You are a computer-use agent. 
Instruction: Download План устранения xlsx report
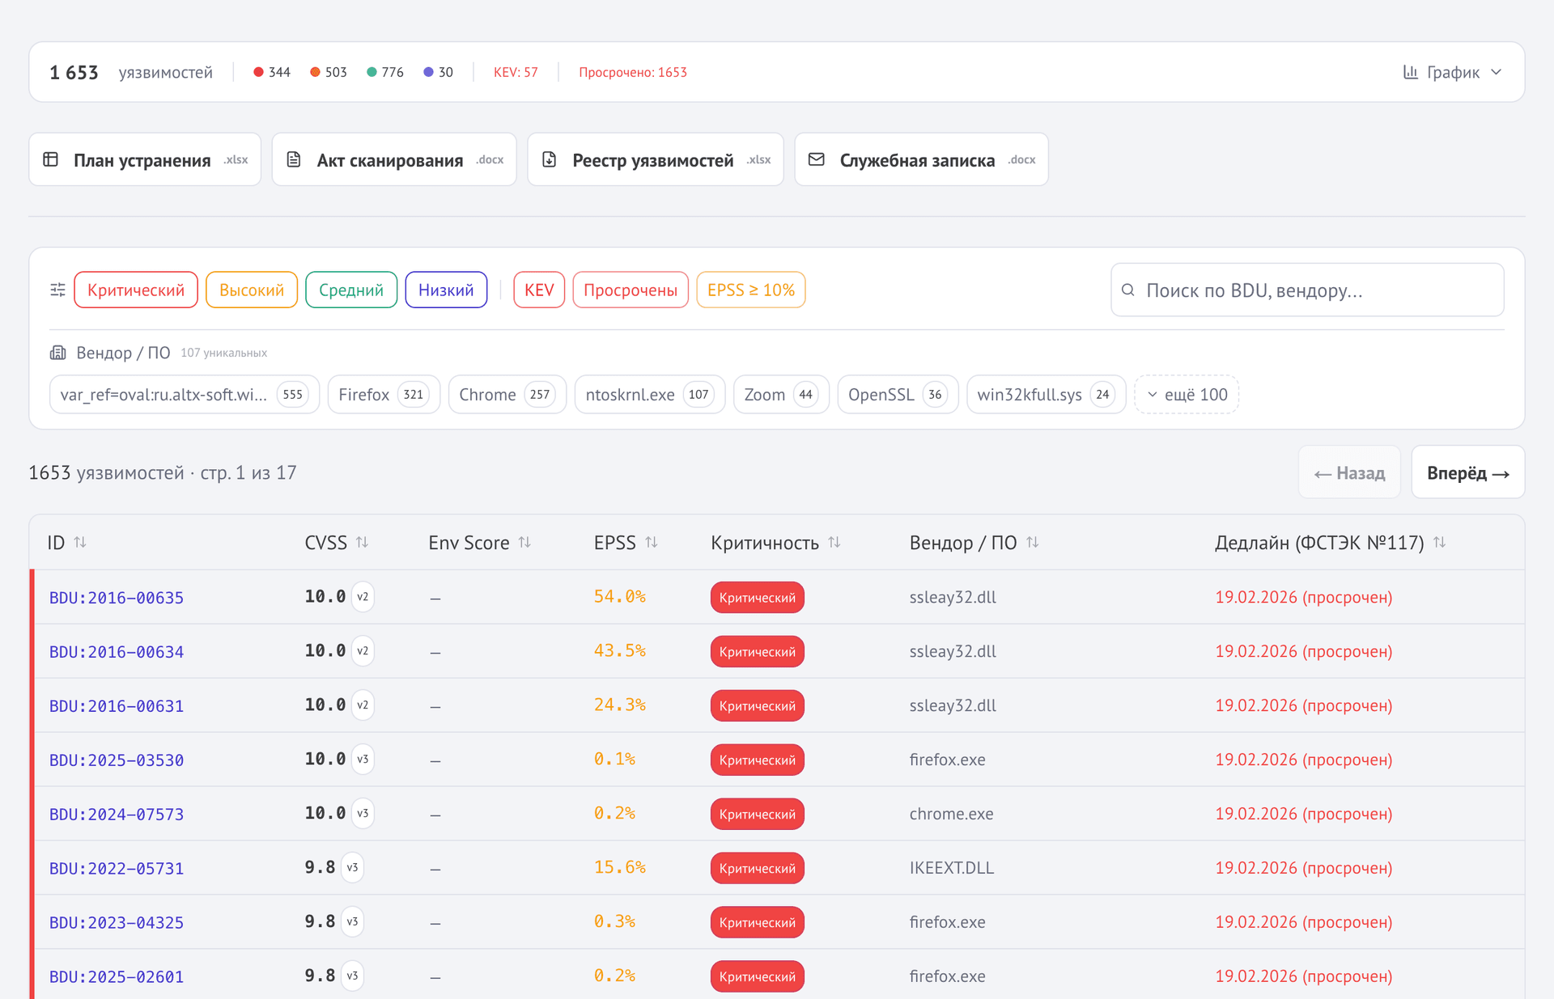tap(145, 159)
